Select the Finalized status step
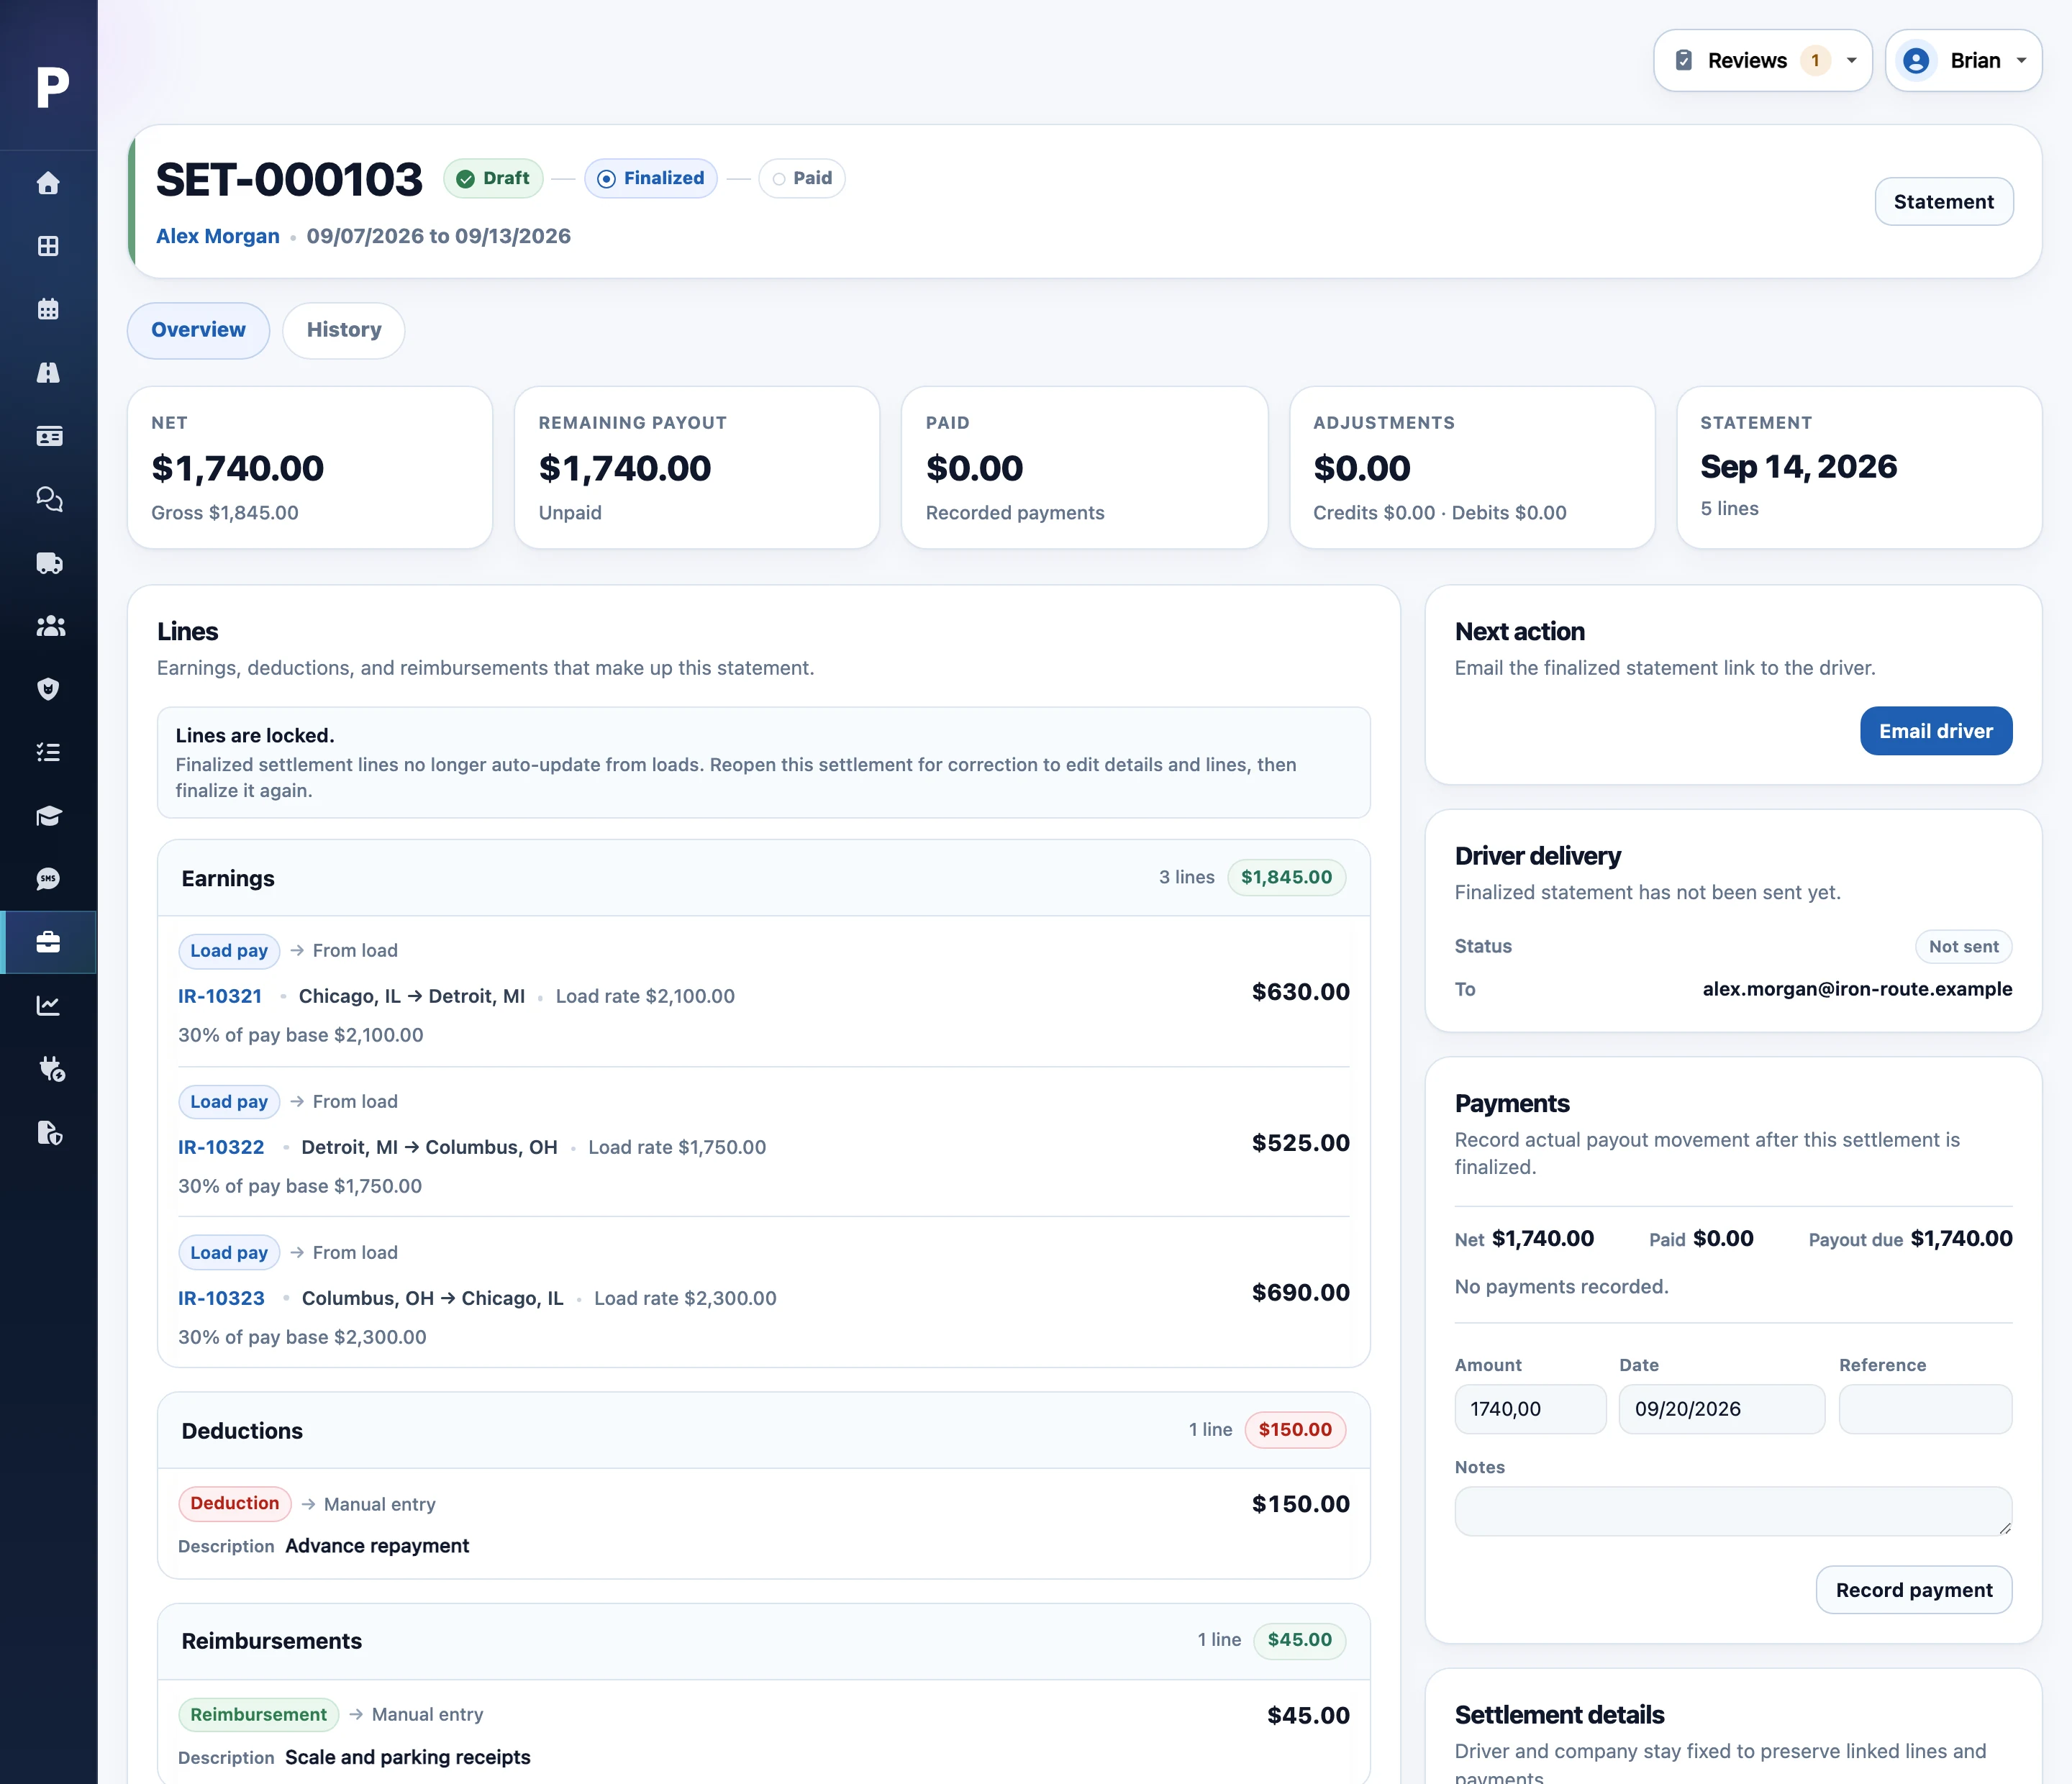 tap(651, 178)
